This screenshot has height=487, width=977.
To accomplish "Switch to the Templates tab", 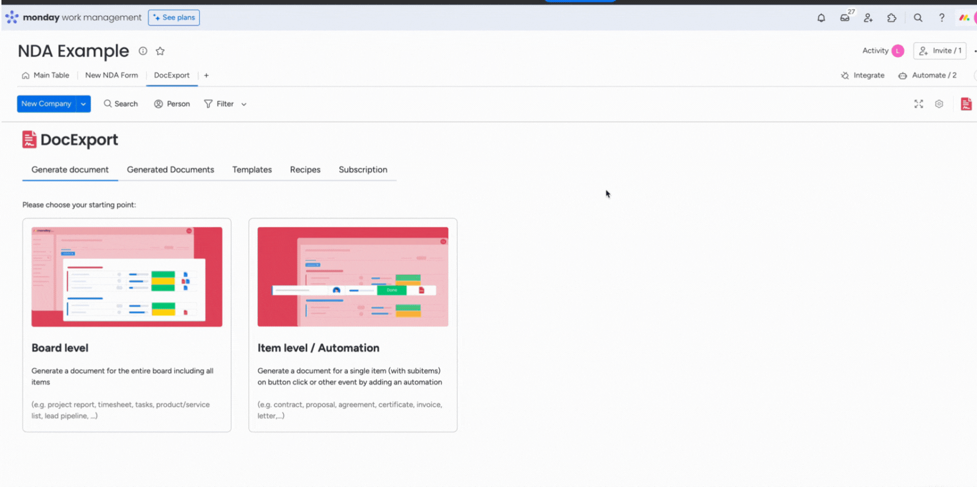I will coord(252,170).
